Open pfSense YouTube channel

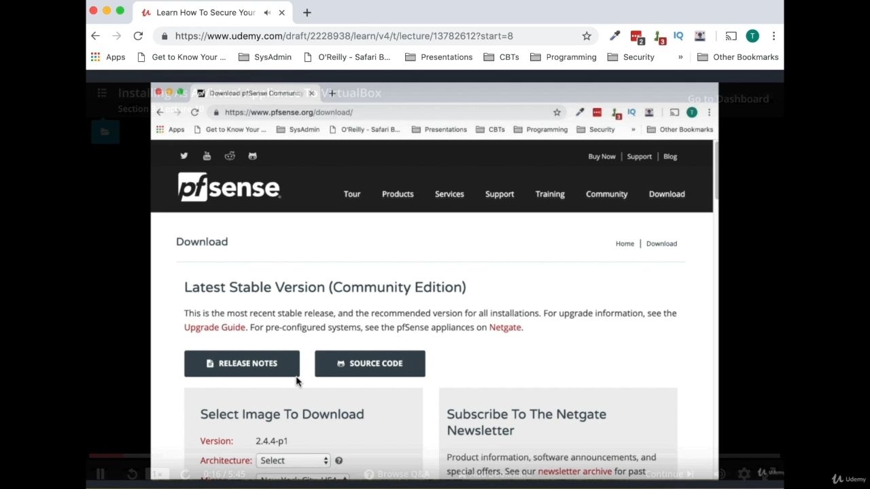tap(207, 156)
